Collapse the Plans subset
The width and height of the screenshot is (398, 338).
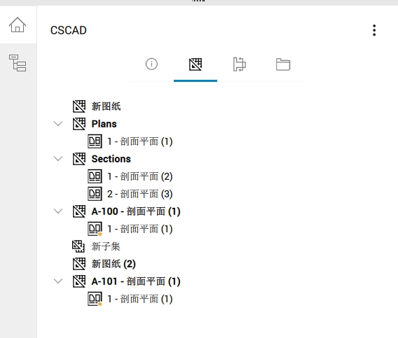tap(58, 124)
